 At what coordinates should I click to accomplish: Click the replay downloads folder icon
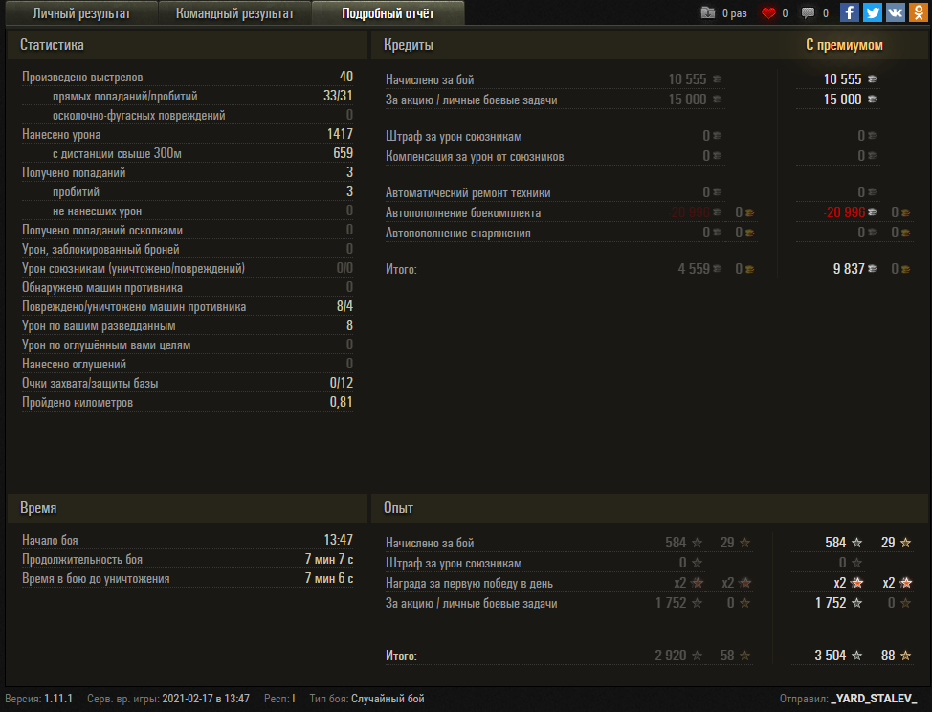[x=707, y=13]
